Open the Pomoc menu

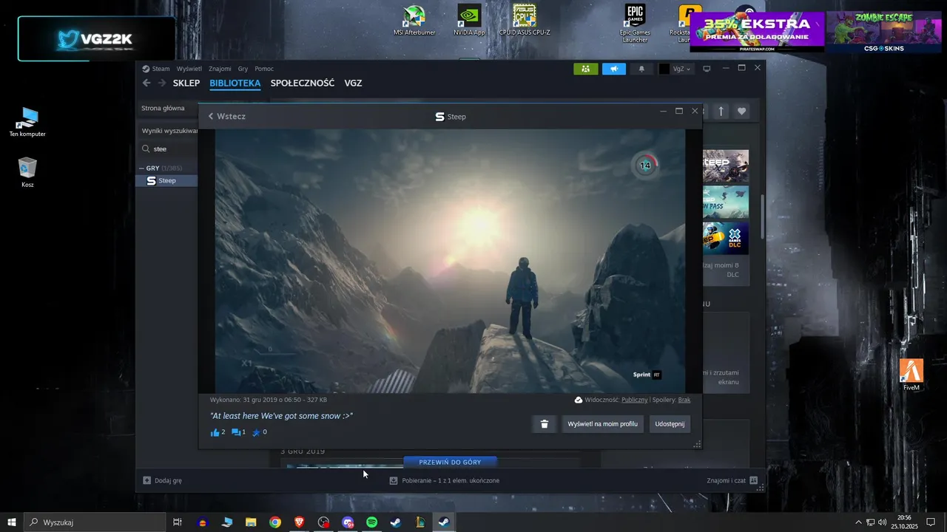pos(264,69)
